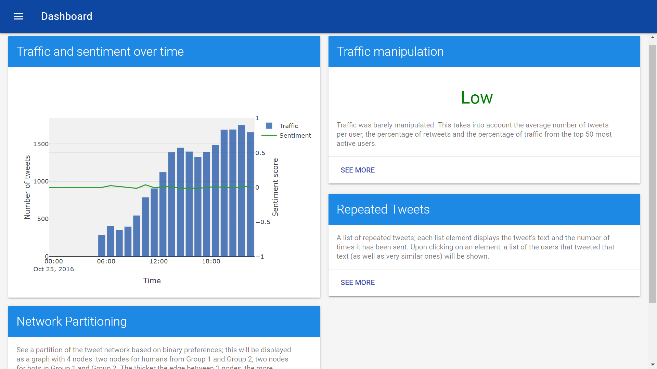Click See More under Repeated Tweets
The image size is (657, 369).
pos(358,283)
